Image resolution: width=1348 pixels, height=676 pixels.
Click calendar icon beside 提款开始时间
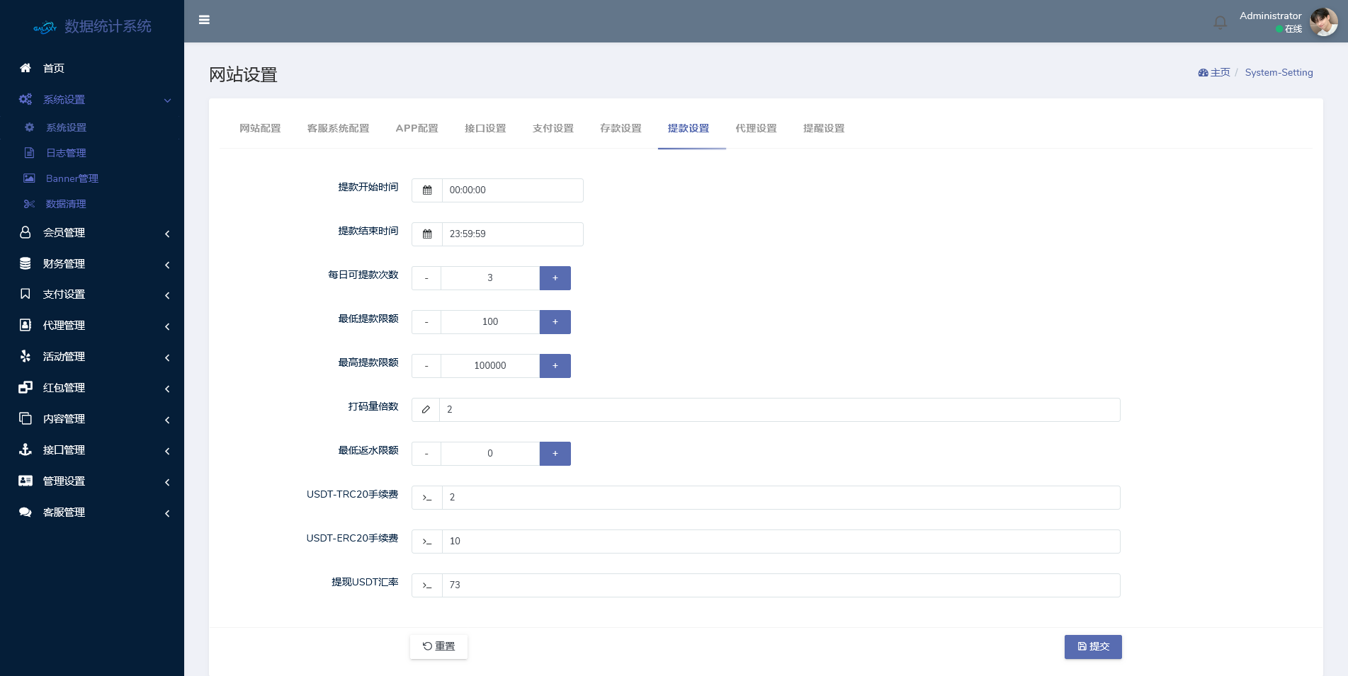pos(427,190)
